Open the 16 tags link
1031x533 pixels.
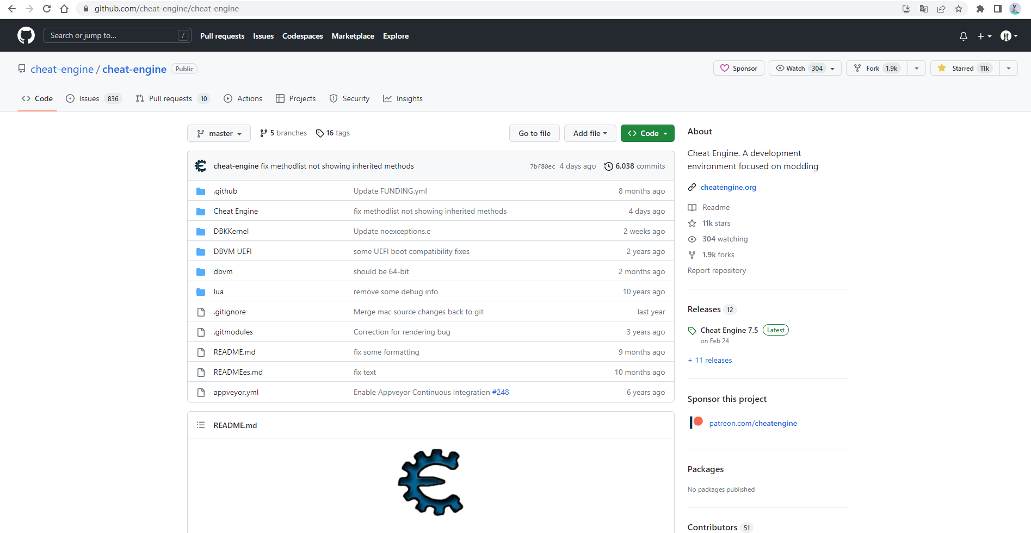[x=333, y=133]
